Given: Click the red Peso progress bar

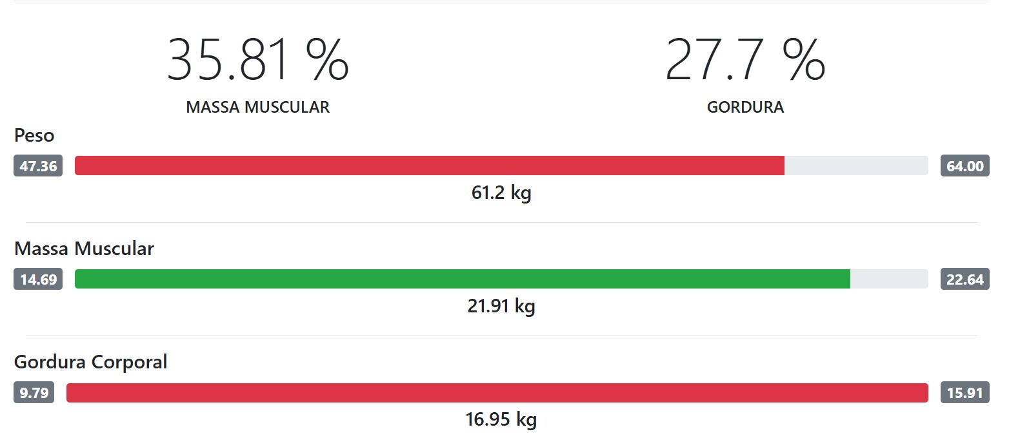Looking at the screenshot, I should tap(429, 166).
